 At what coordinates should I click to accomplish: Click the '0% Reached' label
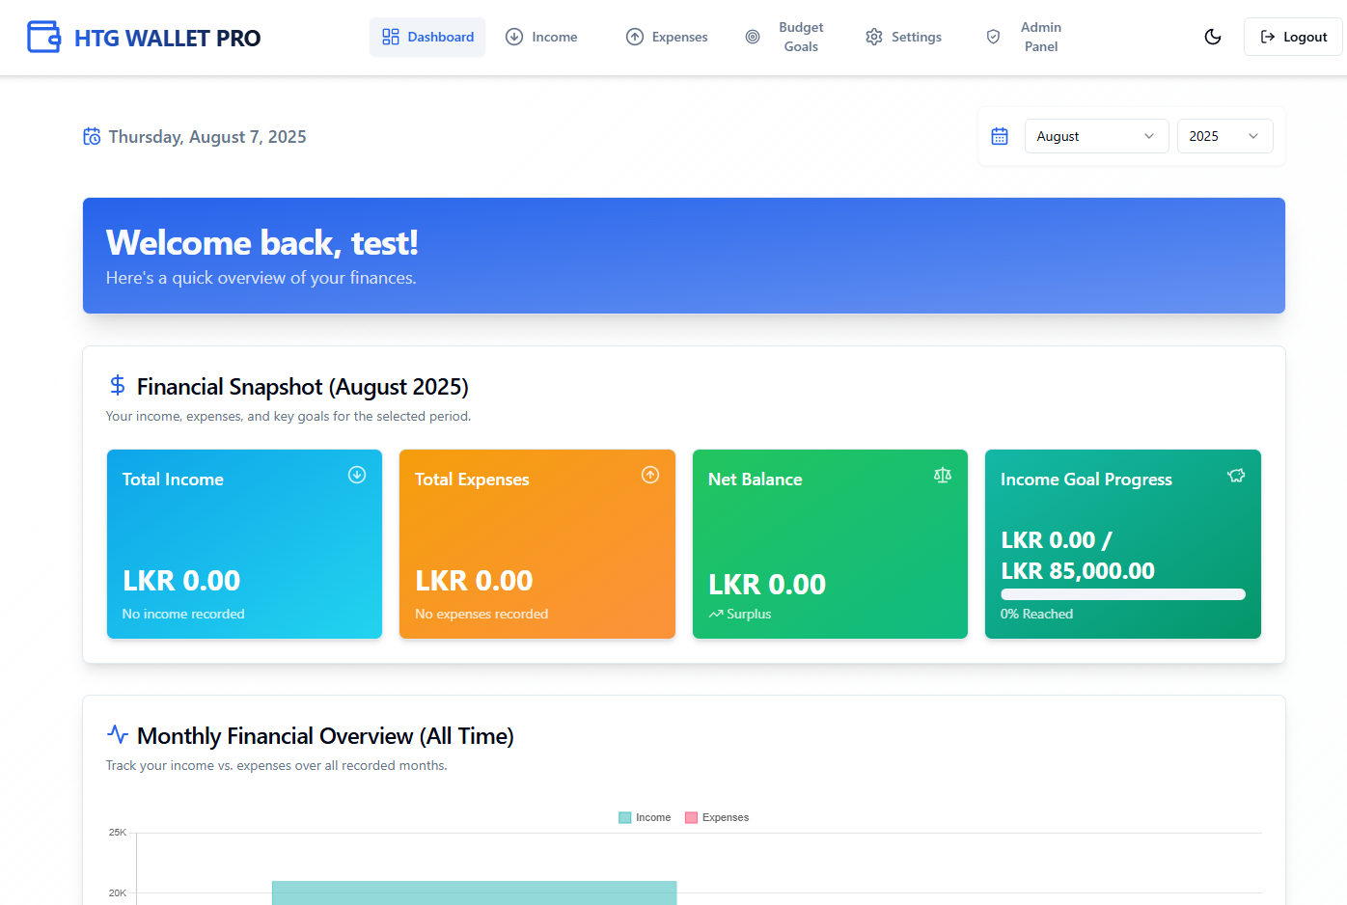click(x=1036, y=614)
